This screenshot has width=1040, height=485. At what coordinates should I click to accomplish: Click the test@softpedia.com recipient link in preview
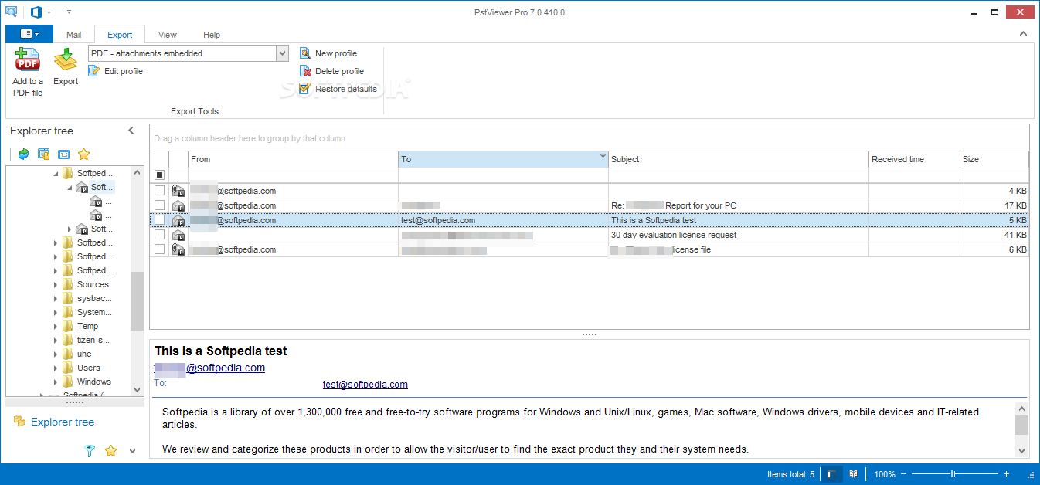coord(365,384)
